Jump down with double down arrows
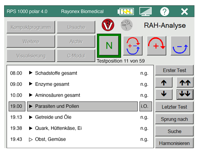The image size is (198, 152). [x=185, y=94]
